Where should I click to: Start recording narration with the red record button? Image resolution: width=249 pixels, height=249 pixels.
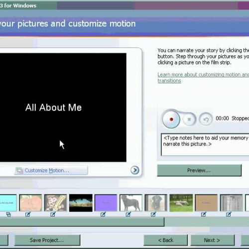coord(171,119)
